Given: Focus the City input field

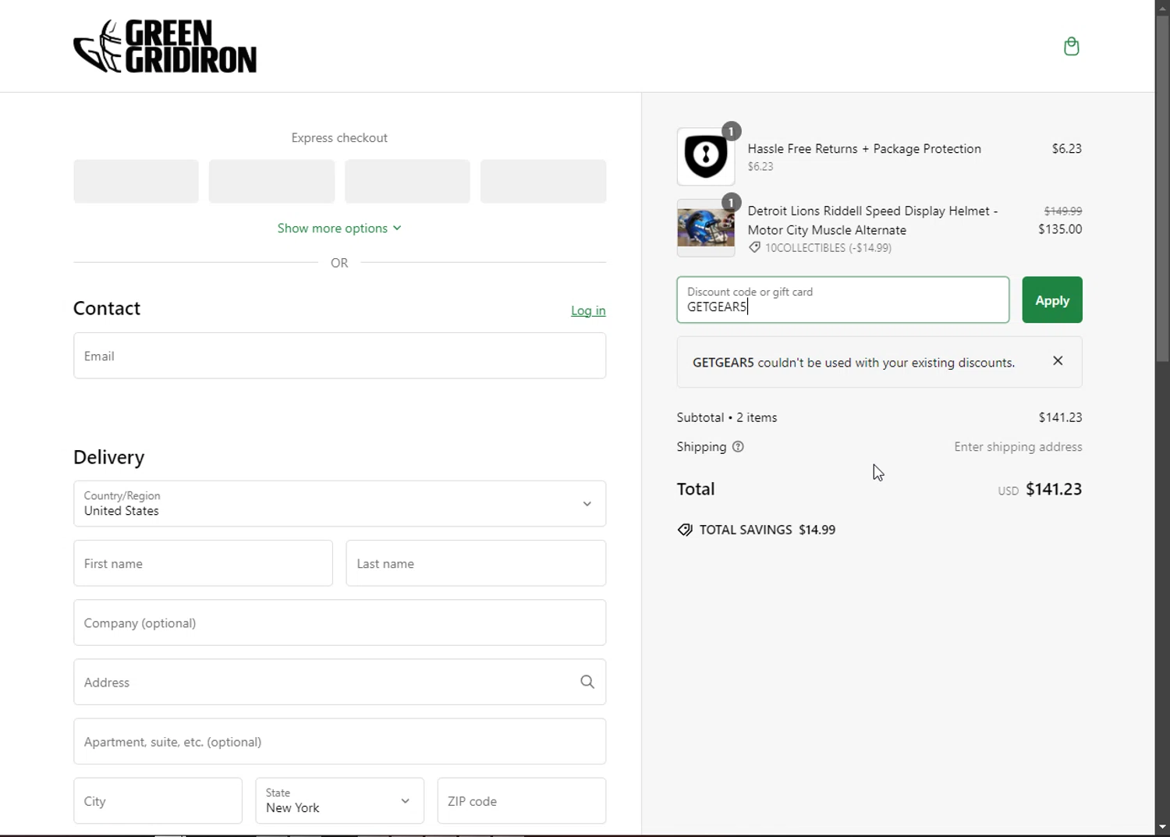Looking at the screenshot, I should 158,800.
